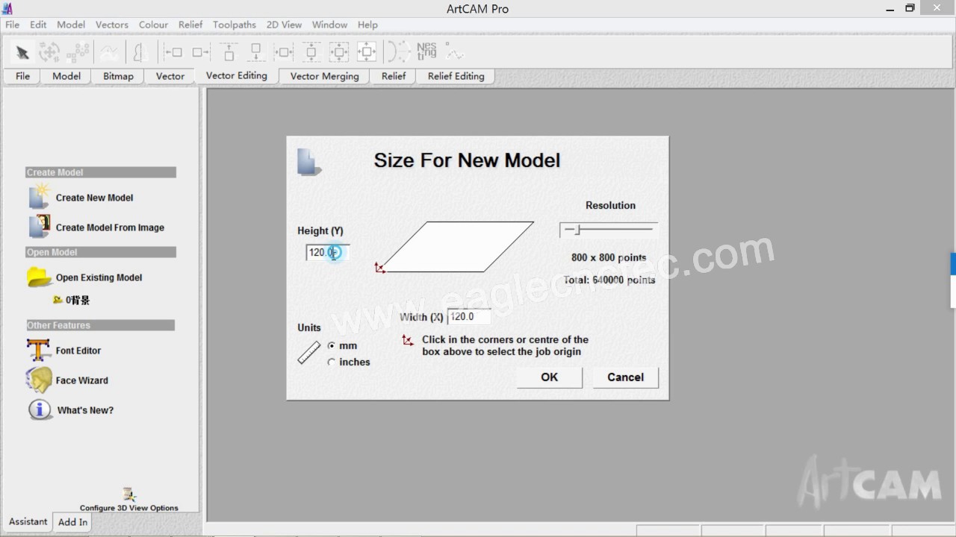Viewport: 956px width, 537px height.
Task: Set job origin at box centre
Action: [x=457, y=247]
